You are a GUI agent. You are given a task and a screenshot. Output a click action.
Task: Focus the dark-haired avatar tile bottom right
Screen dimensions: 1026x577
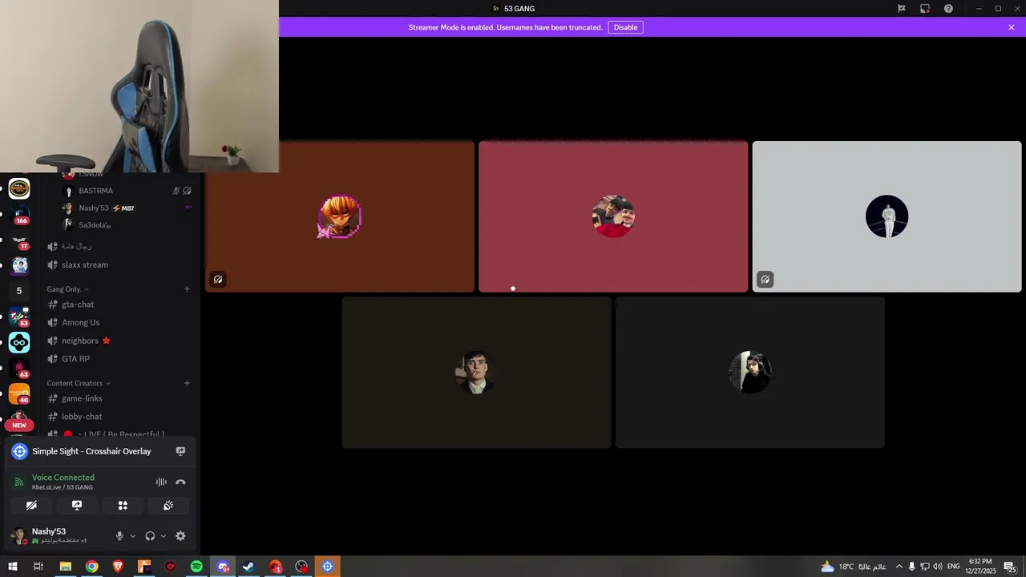point(750,373)
